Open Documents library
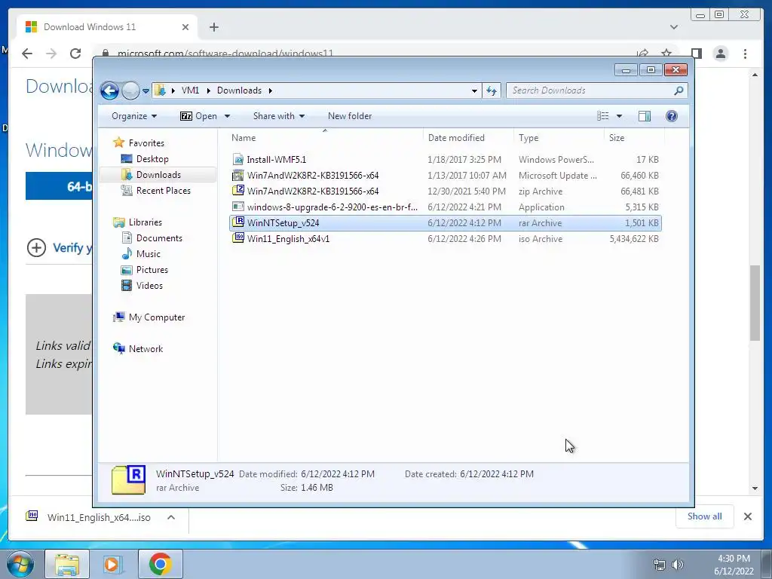Image resolution: width=772 pixels, height=579 pixels. point(159,237)
